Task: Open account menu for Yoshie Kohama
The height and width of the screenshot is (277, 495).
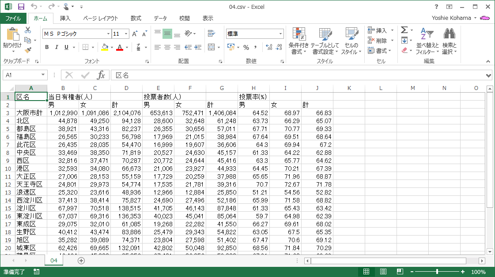Action: click(x=454, y=18)
